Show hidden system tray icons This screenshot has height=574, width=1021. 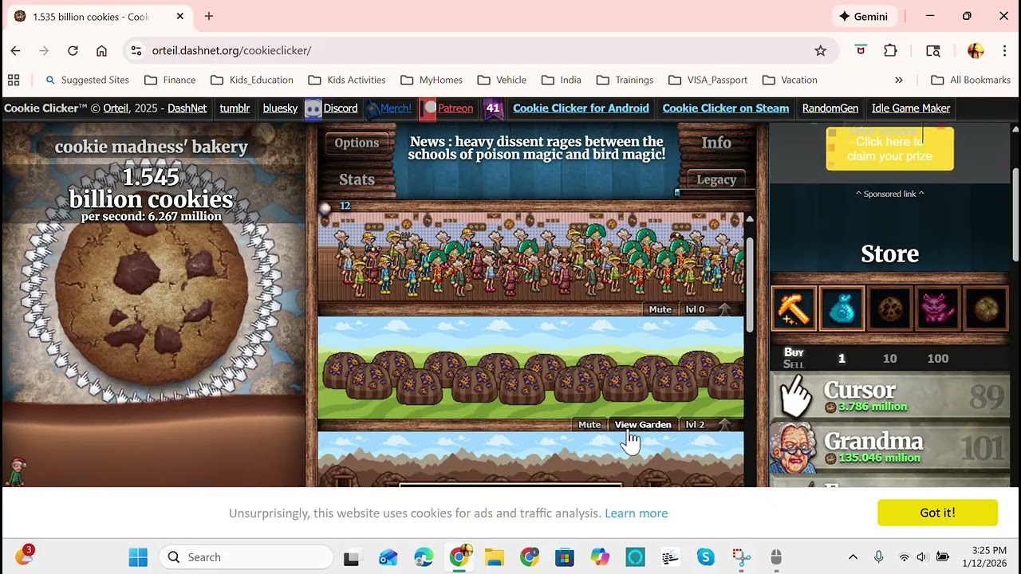click(x=853, y=557)
